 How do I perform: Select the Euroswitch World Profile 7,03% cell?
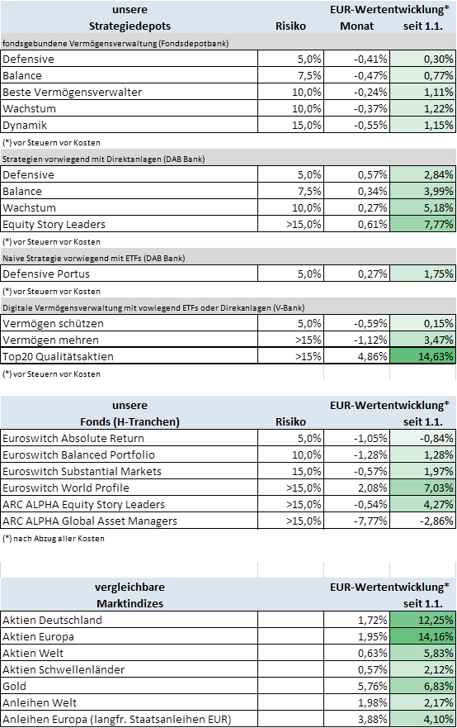422,488
